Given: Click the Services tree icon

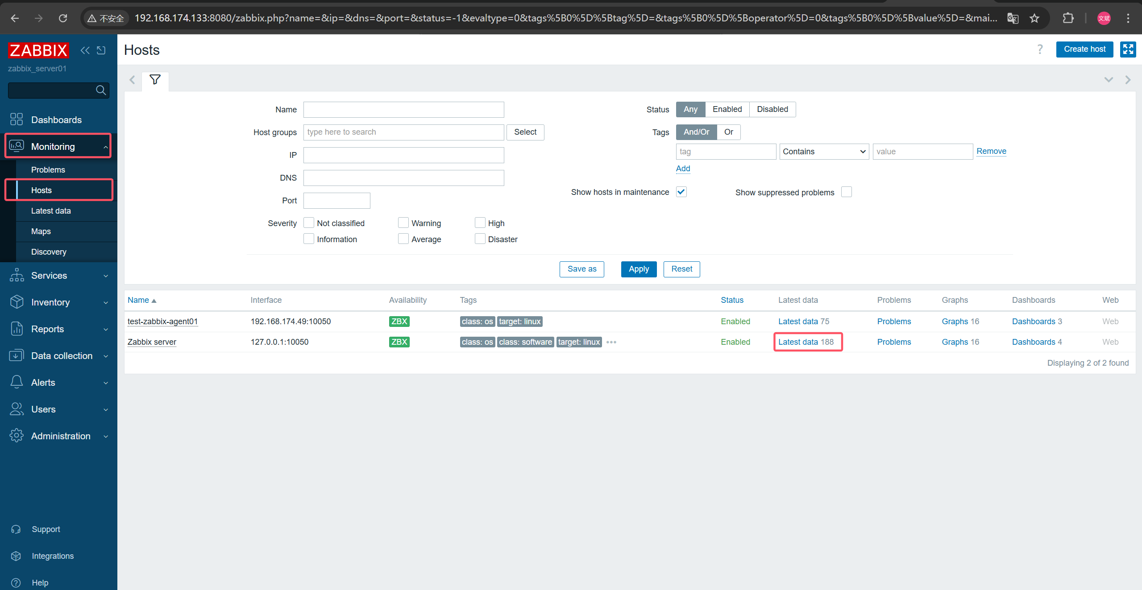Looking at the screenshot, I should [x=17, y=275].
